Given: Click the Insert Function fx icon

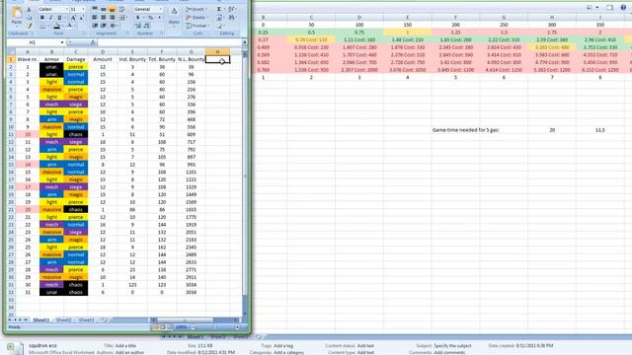Looking at the screenshot, I should coord(93,42).
